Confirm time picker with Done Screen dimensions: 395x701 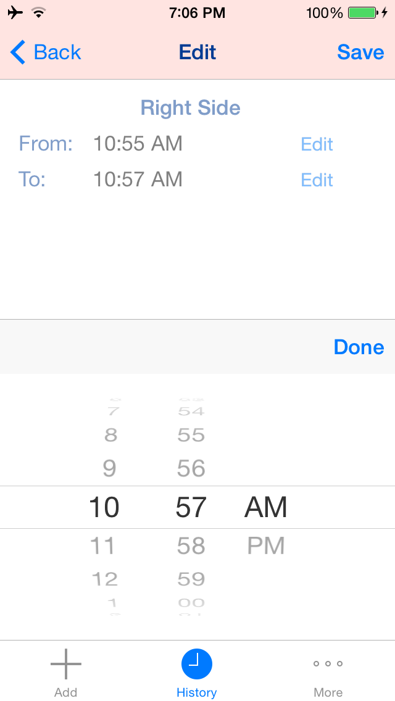(359, 347)
